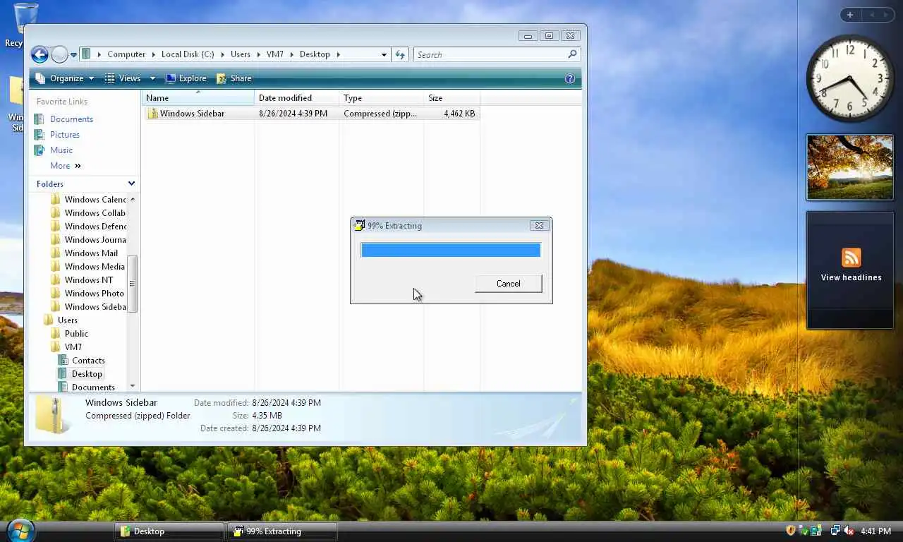
Task: Click folder tree scrollbar down arrow
Action: (132, 386)
